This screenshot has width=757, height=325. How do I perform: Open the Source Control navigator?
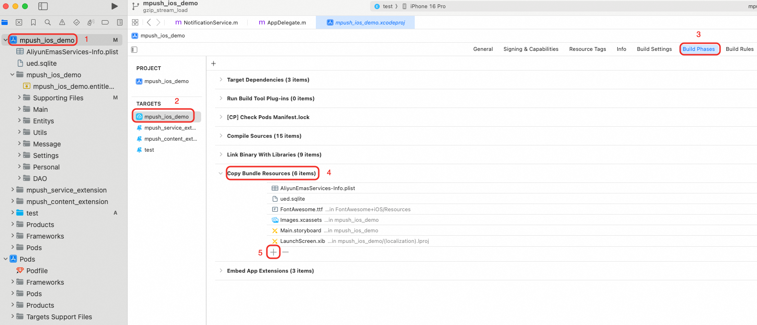[x=19, y=23]
